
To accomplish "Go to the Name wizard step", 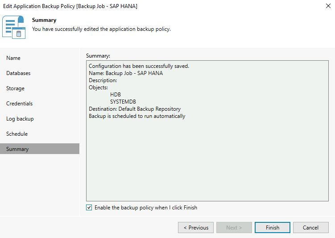I will [13, 58].
